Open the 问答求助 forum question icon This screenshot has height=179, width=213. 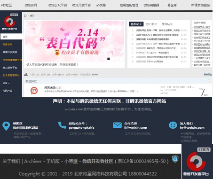tap(34, 91)
